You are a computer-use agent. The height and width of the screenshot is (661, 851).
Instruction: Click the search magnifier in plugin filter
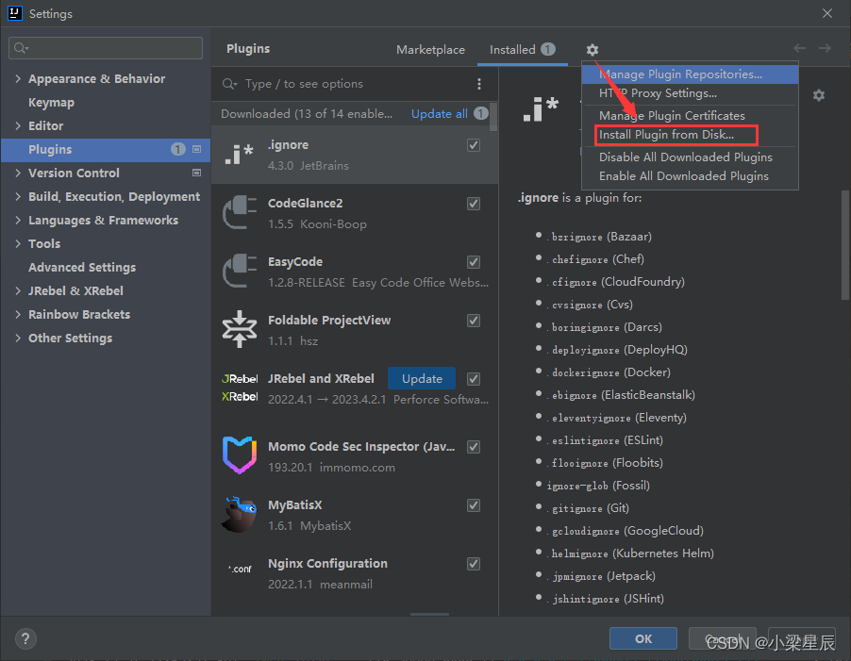[229, 84]
